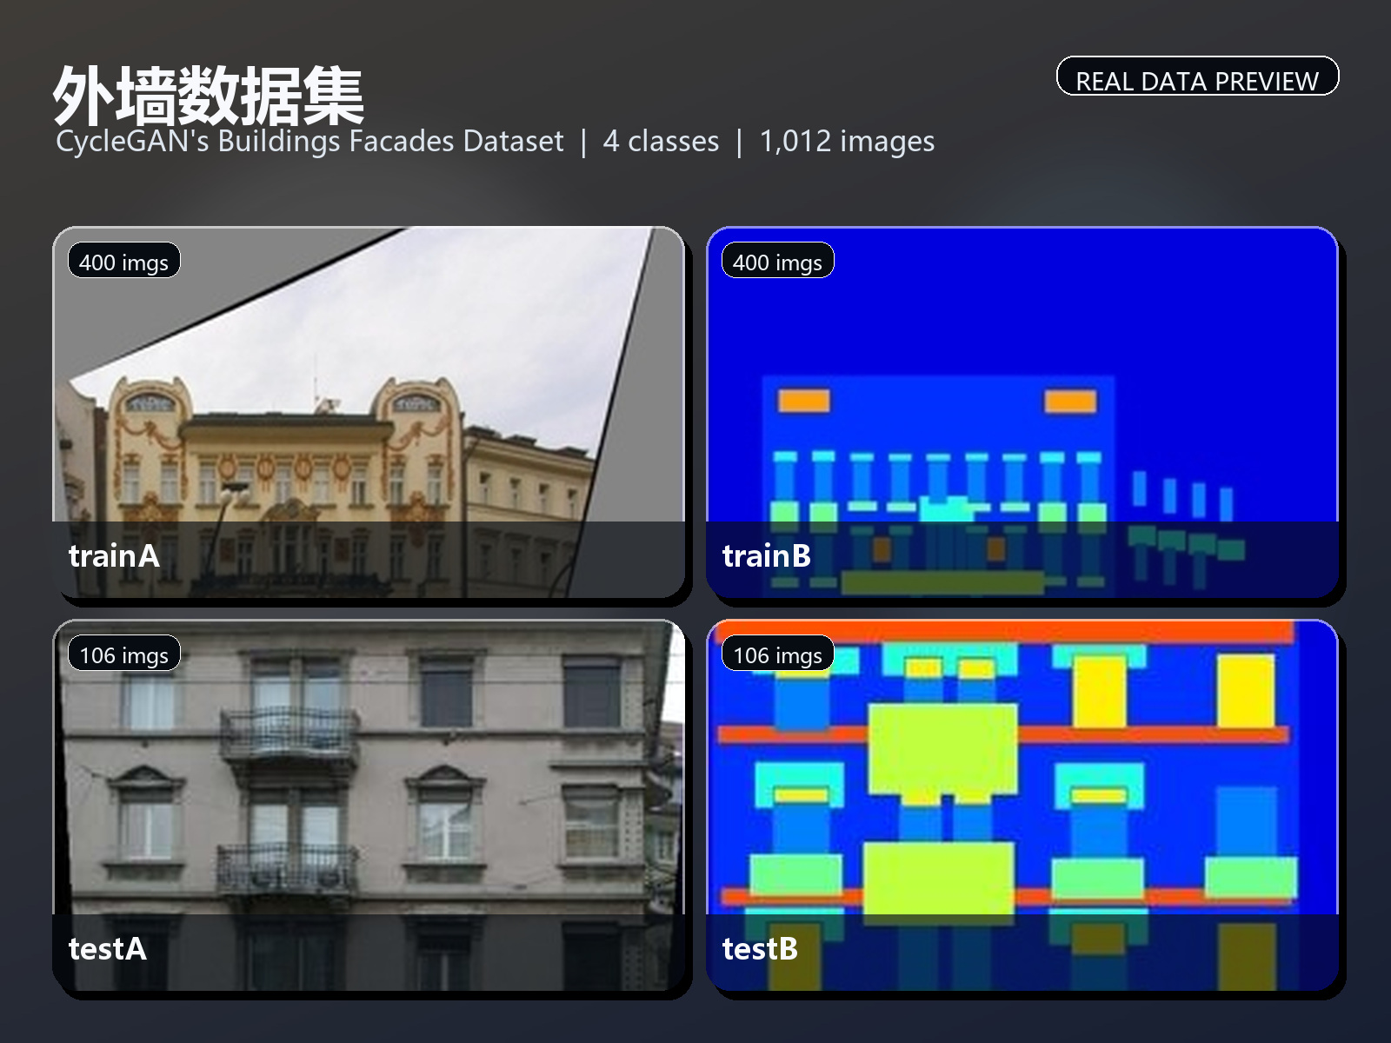Image resolution: width=1391 pixels, height=1043 pixels.
Task: Click the 400 imgs badge on trainB
Action: coord(777,261)
